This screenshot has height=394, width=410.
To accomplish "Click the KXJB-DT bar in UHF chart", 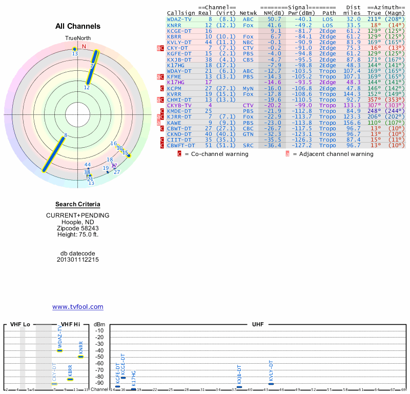I will tap(239, 387).
